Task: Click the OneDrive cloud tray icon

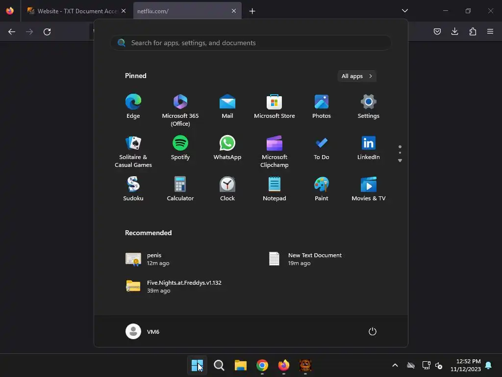Action: pos(411,365)
